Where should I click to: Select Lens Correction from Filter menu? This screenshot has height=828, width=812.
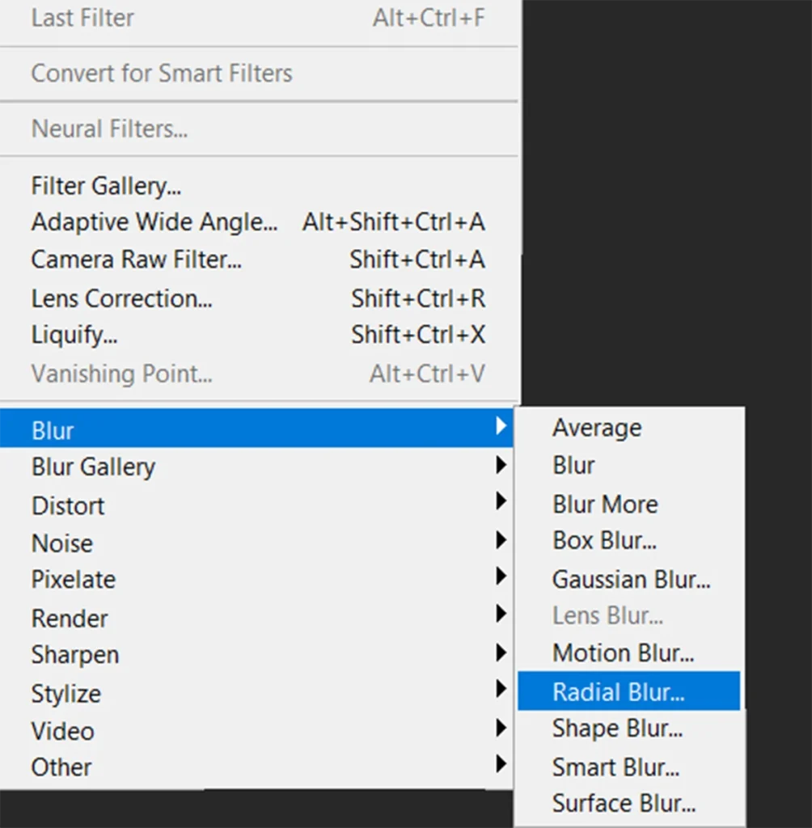[121, 298]
